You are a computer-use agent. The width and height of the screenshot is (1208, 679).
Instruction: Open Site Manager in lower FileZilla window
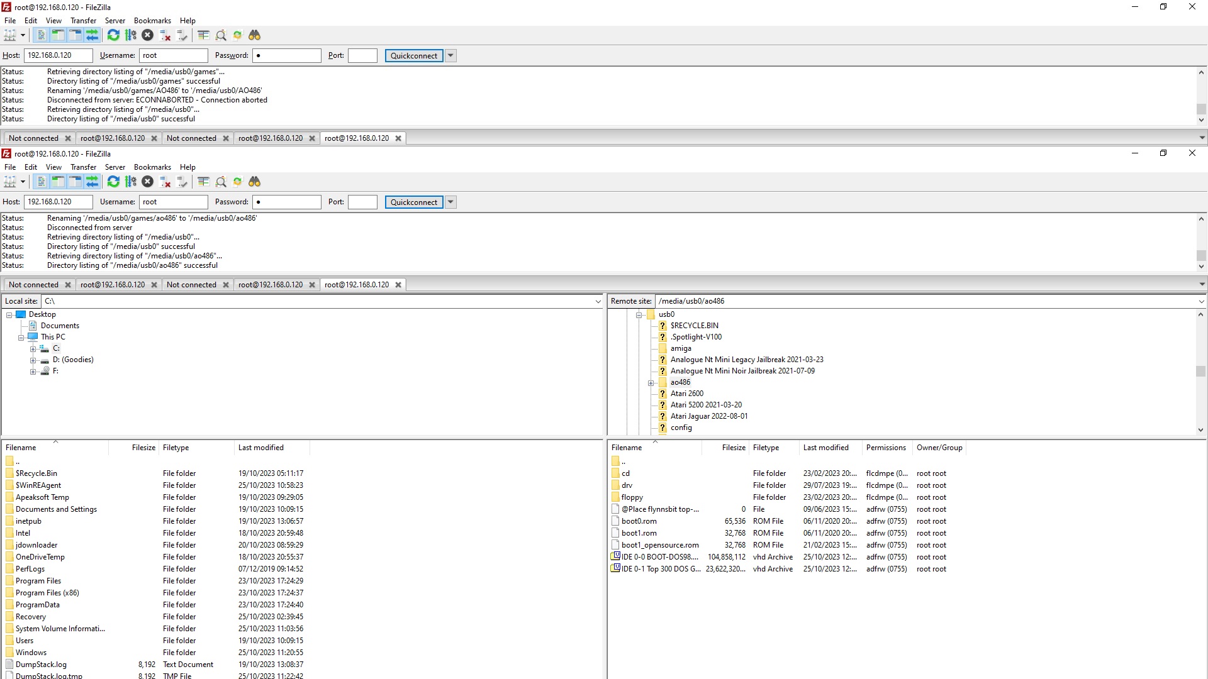(10, 182)
